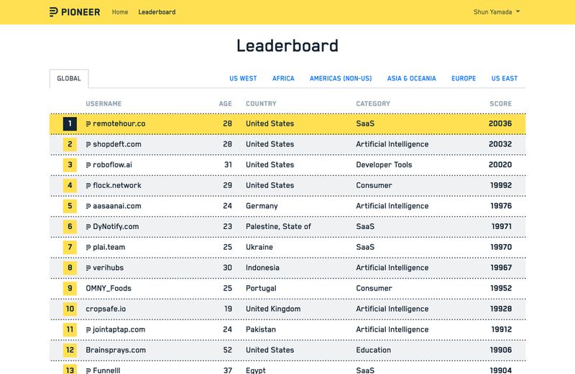Open the Brainsprays.com username link
The image size is (575, 374).
115,350
